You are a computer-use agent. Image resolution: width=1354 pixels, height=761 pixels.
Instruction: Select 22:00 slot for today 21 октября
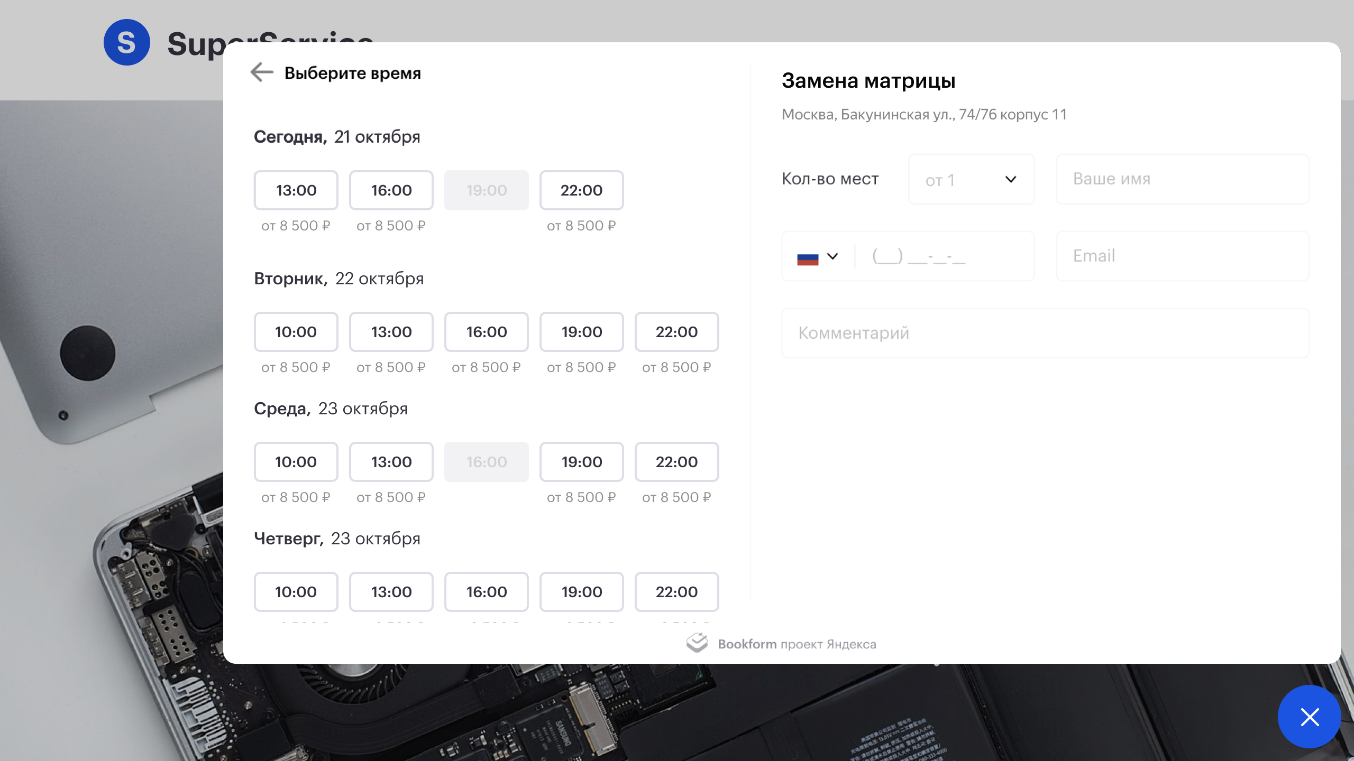click(582, 190)
